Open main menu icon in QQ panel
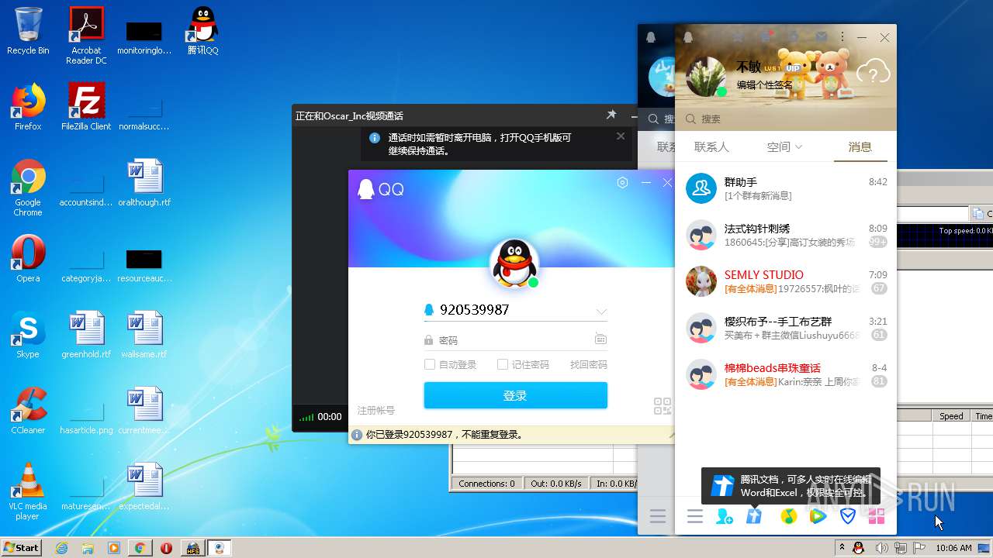Viewport: 993px width, 558px height. [x=695, y=516]
